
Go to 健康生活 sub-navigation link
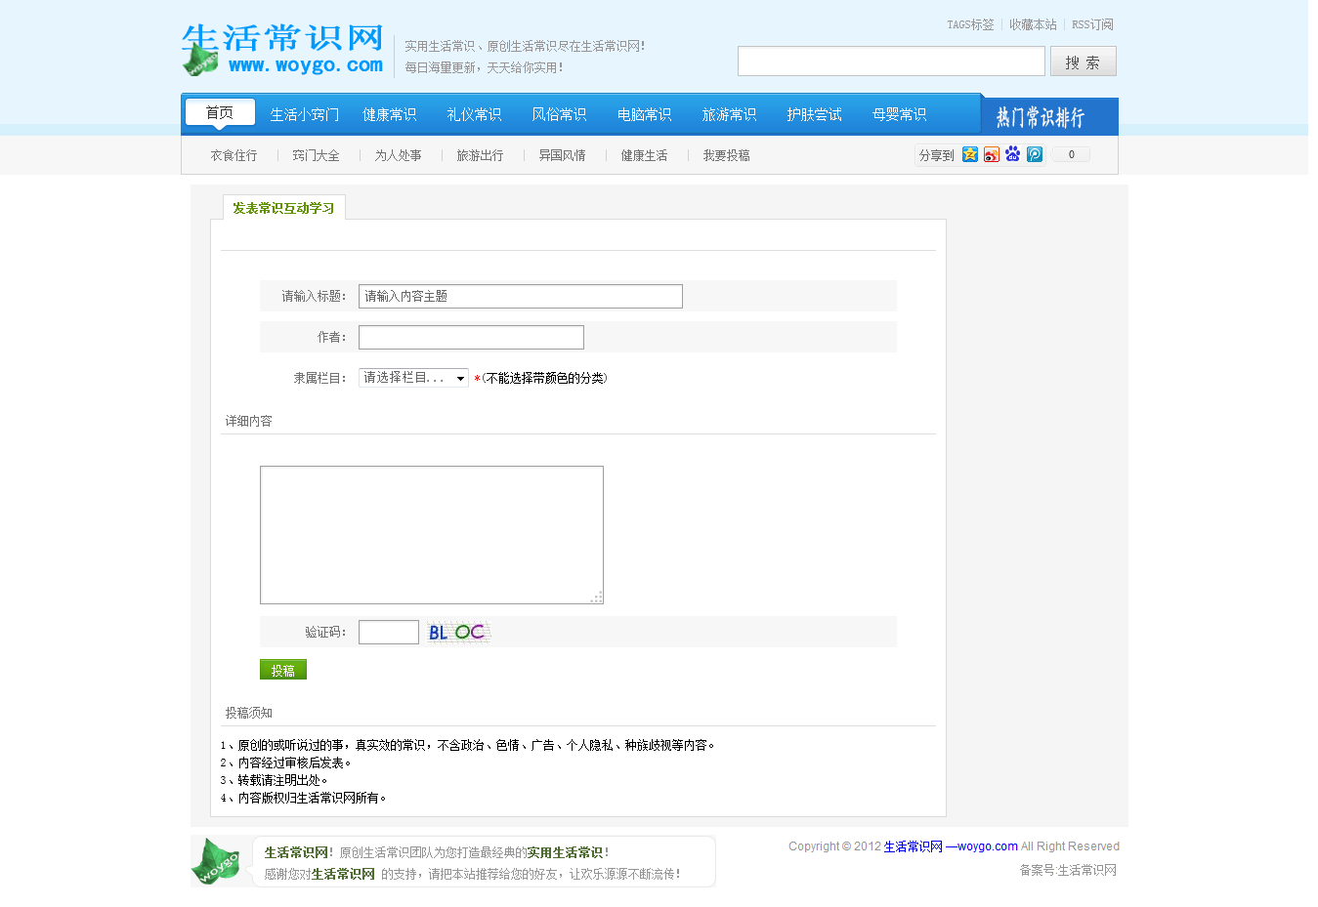tap(645, 155)
